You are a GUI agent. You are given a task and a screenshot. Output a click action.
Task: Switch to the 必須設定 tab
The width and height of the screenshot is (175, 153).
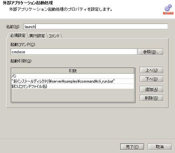coord(17,36)
